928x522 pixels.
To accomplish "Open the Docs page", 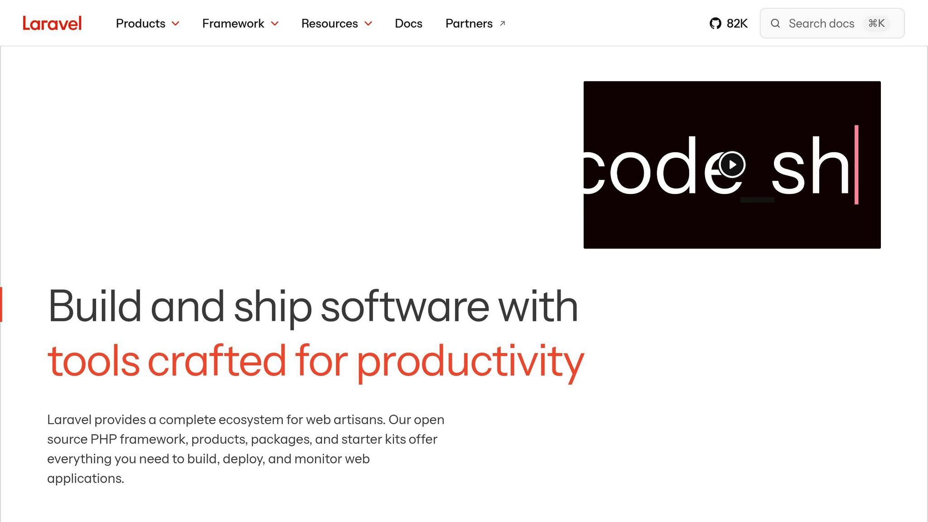I will coord(408,23).
